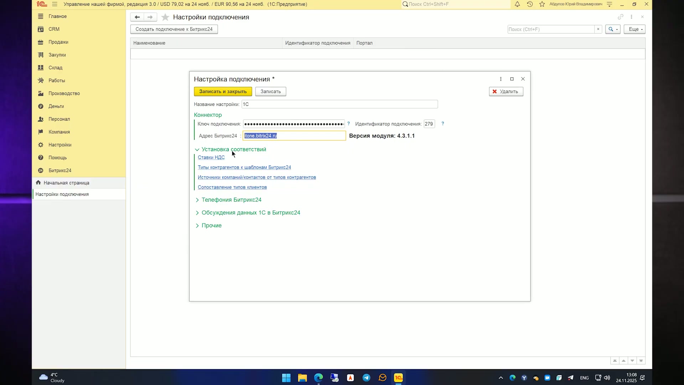Open the notifications bell icon
684x385 pixels.
[x=517, y=4]
